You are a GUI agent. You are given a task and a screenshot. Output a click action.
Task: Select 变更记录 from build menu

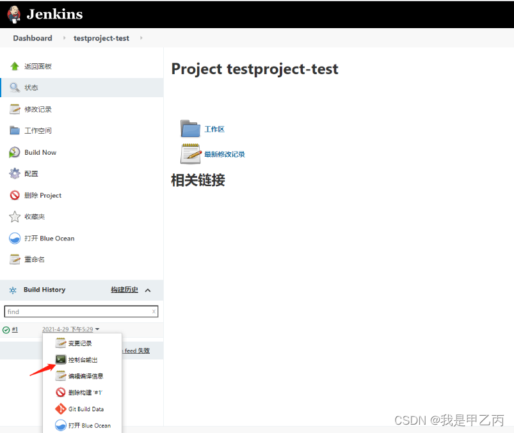click(x=80, y=343)
